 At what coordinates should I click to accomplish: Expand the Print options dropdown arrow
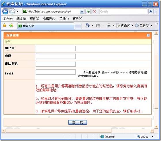coord(114,25)
